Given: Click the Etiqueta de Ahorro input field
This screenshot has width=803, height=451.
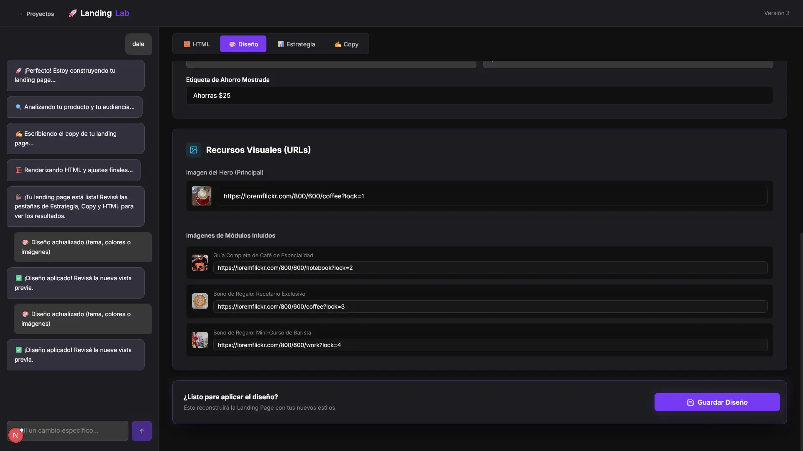Looking at the screenshot, I should point(479,96).
